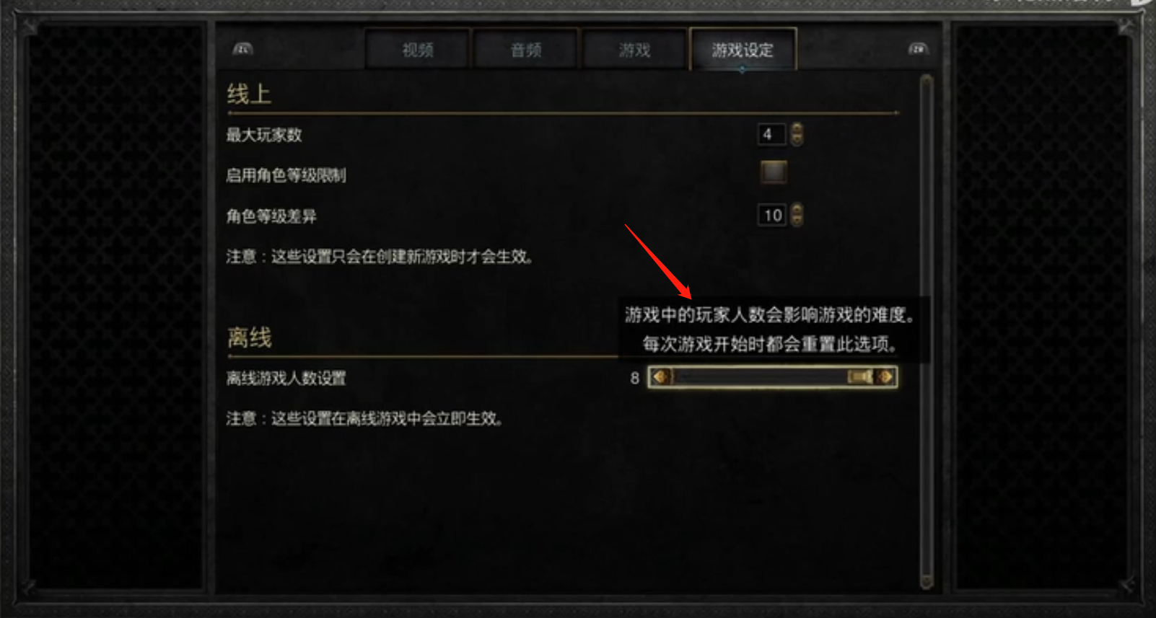This screenshot has width=1156, height=618.
Task: Click the right controller bumper icon beside tabs
Action: pos(918,48)
